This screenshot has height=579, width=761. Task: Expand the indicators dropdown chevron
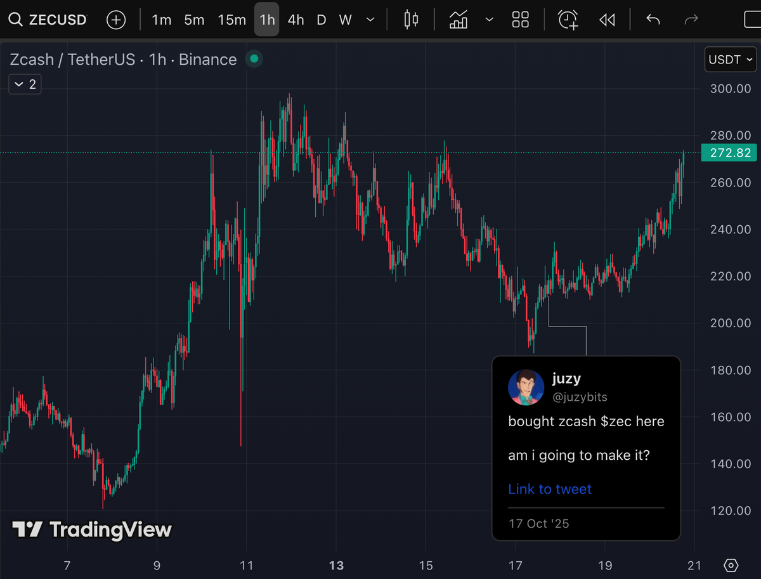pos(489,20)
